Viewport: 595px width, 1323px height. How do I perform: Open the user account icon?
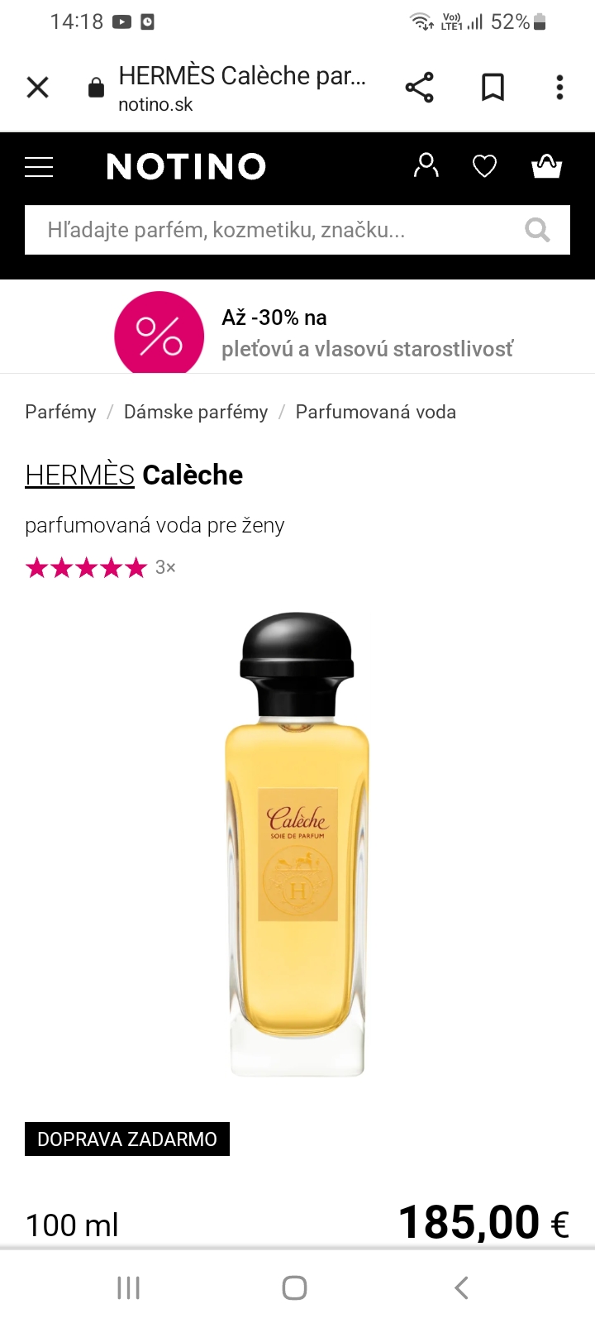tap(426, 166)
